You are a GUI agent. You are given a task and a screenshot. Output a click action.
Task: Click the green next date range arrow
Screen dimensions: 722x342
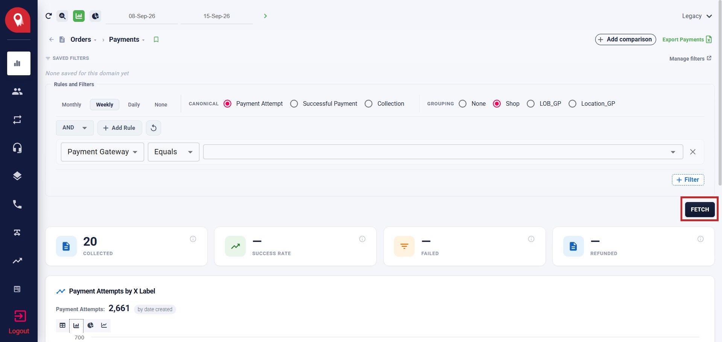[265, 16]
